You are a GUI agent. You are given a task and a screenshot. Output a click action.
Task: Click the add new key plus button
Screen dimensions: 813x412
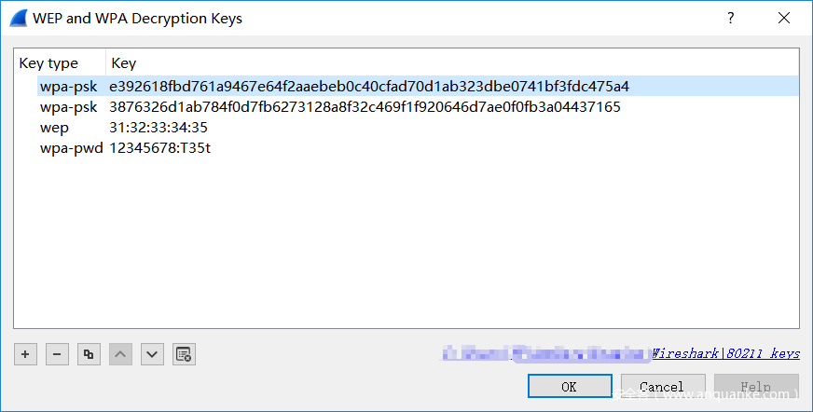(x=26, y=354)
